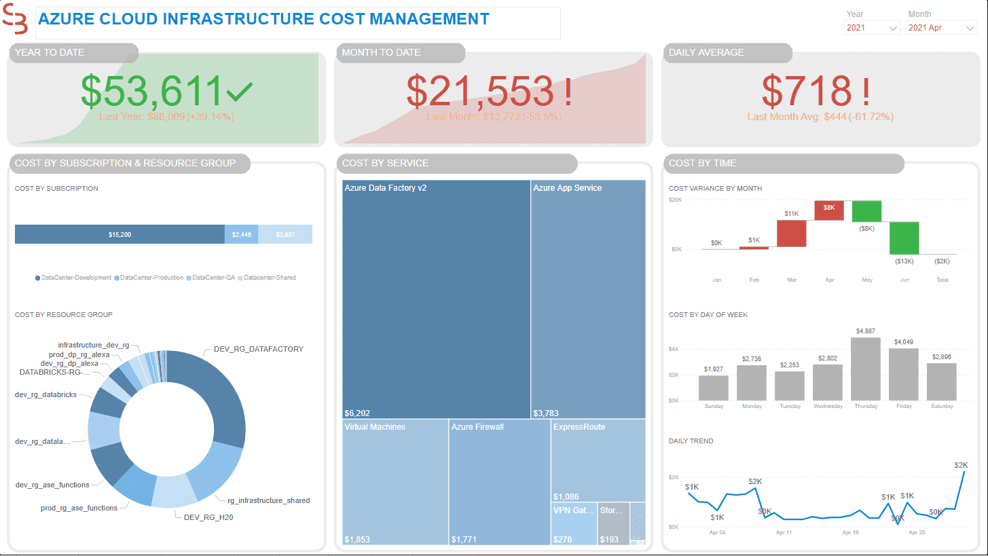The width and height of the screenshot is (988, 556).
Task: Select the Thursday bar showing $4,887
Action: point(865,369)
